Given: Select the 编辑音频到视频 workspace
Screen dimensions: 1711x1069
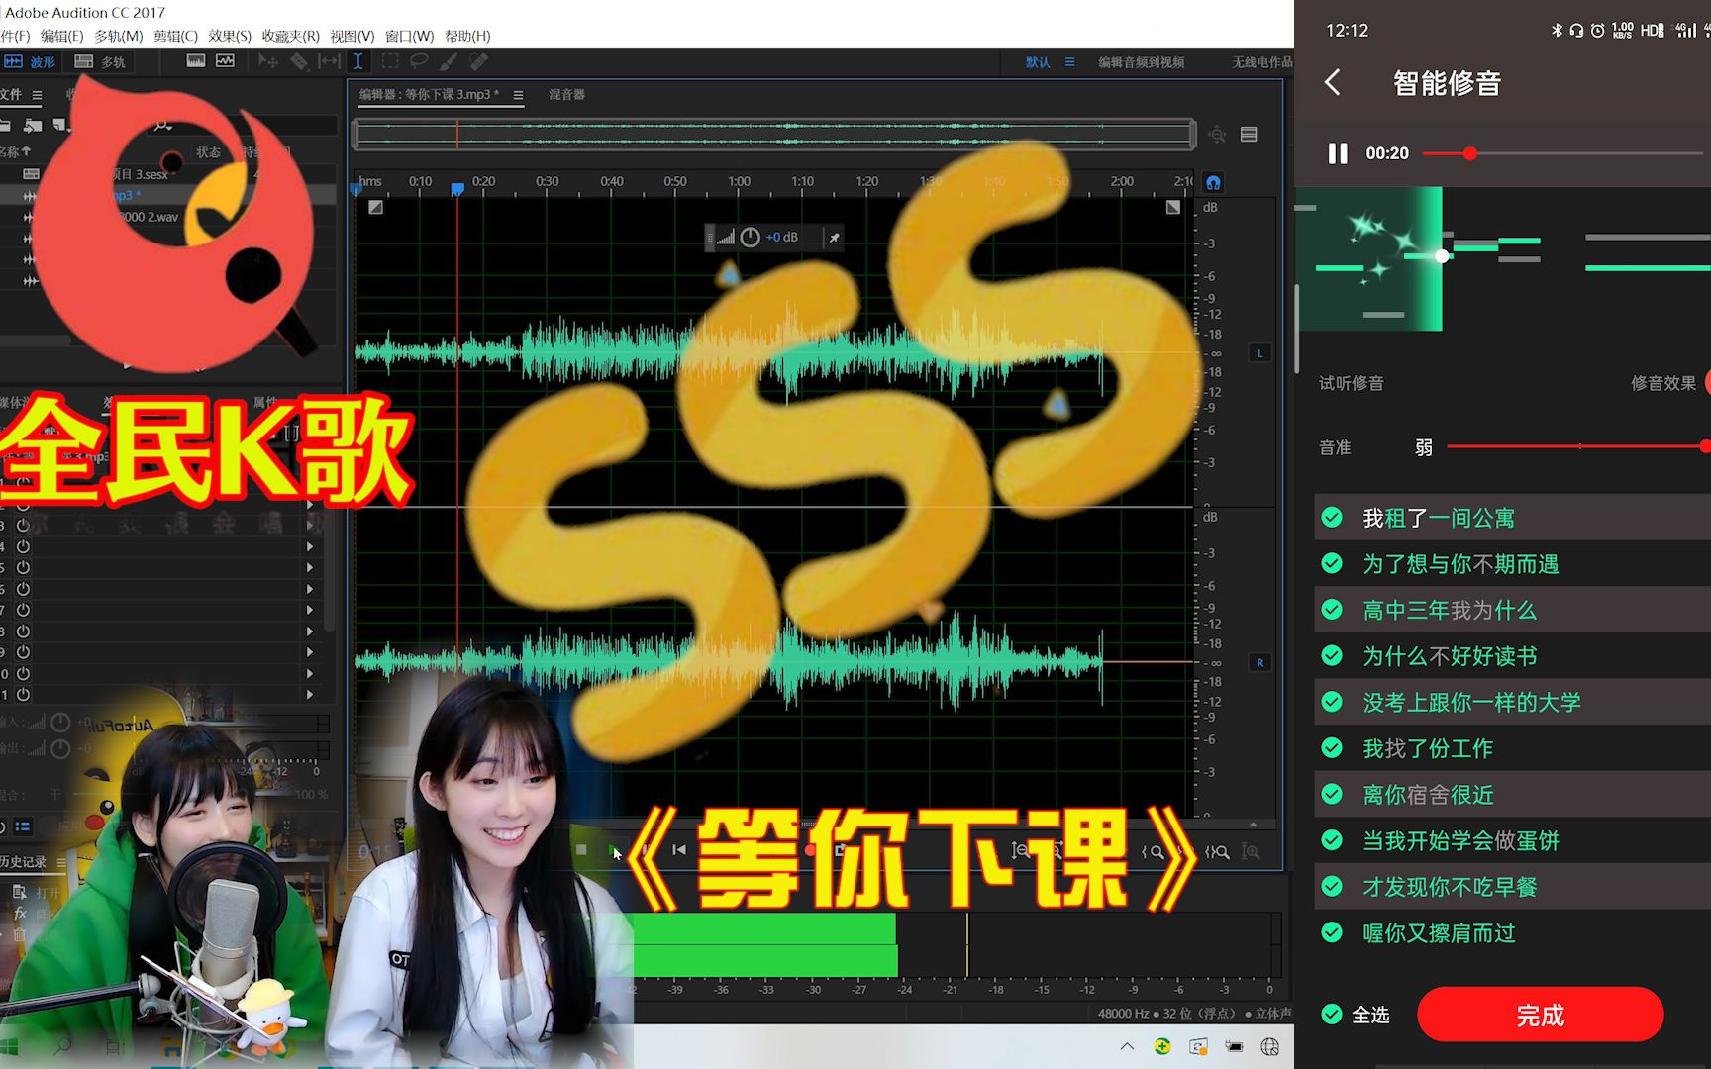Looking at the screenshot, I should point(1141,62).
